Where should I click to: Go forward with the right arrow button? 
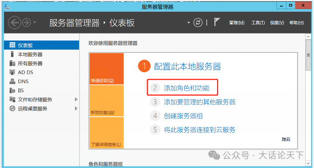[27, 23]
